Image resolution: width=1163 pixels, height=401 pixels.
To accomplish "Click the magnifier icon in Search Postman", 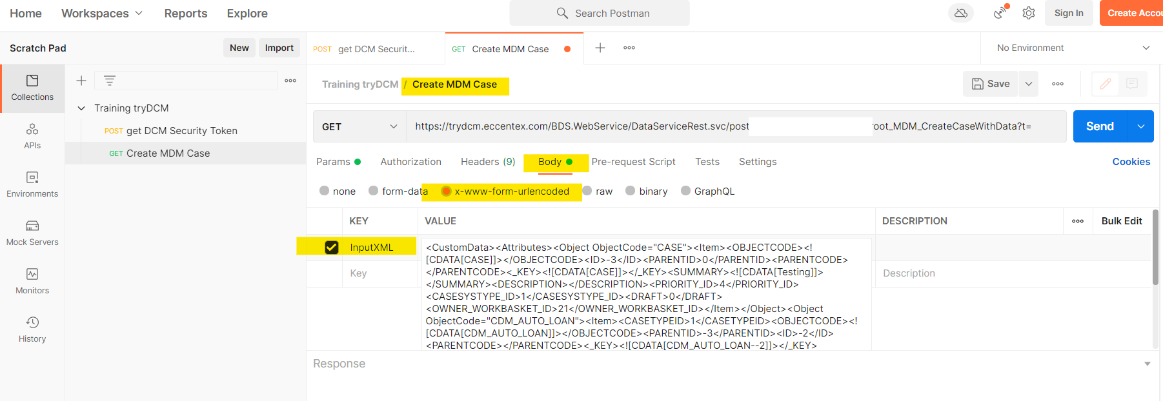I will [562, 13].
